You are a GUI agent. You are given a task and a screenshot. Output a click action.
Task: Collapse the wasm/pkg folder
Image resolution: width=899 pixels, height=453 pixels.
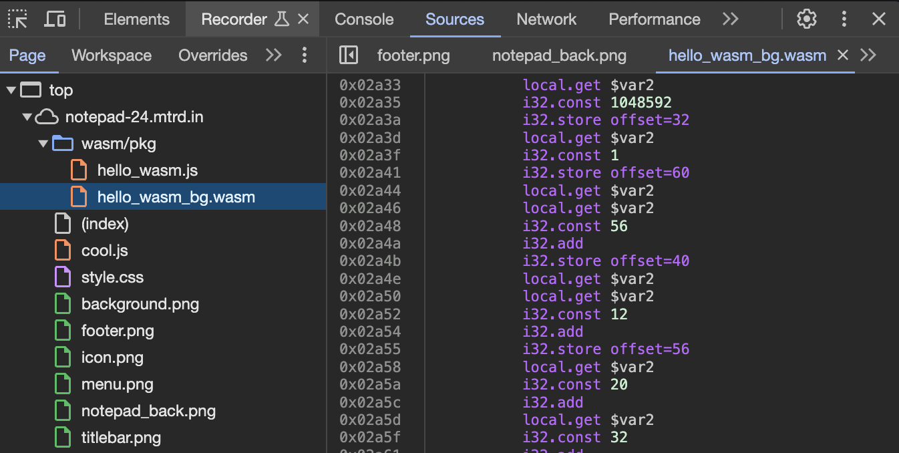[x=43, y=144]
